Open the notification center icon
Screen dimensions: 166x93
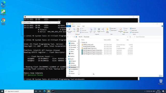(x=163, y=91)
